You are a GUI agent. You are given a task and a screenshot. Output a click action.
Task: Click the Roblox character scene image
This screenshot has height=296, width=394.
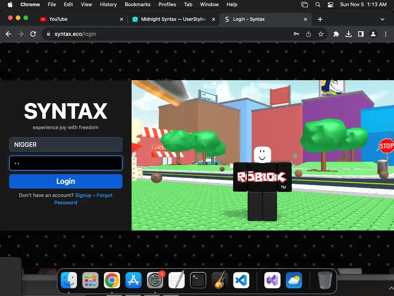coord(262,155)
